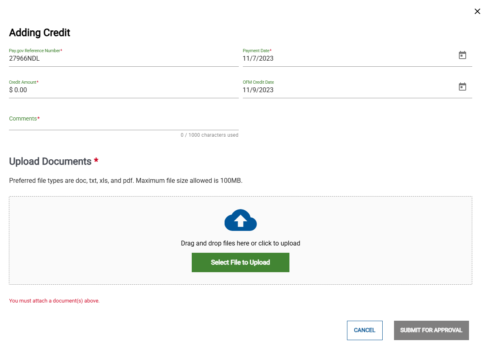The height and width of the screenshot is (347, 484).
Task: Click the 'You must attach a document(s)' error
Action: coord(54,301)
